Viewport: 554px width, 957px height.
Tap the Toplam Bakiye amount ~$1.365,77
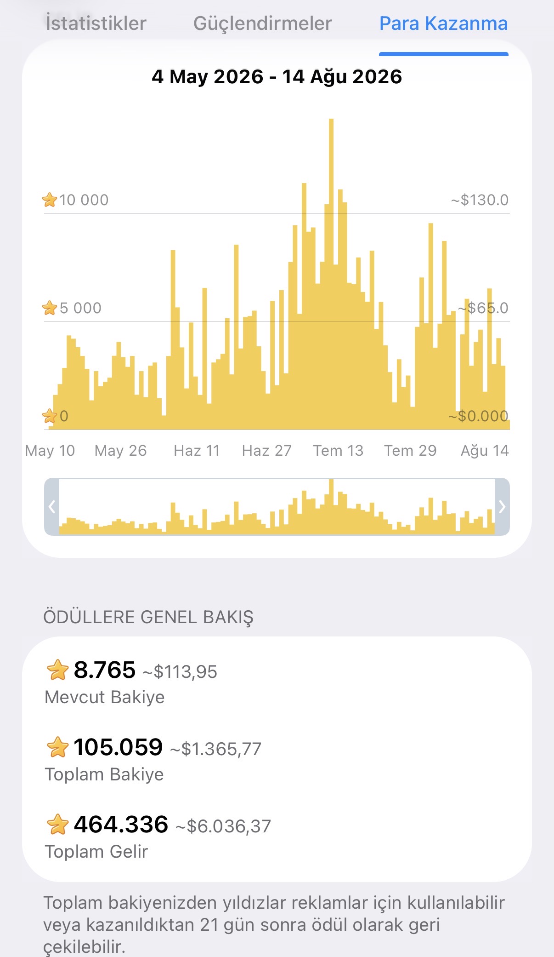pos(215,749)
